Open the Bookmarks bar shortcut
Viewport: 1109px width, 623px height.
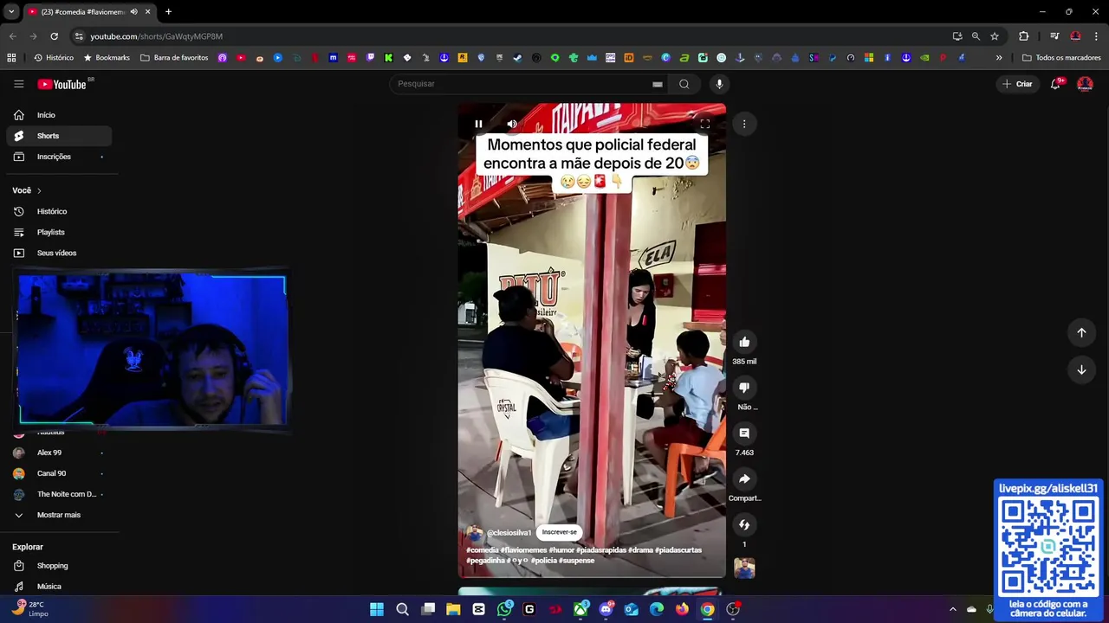coord(107,58)
